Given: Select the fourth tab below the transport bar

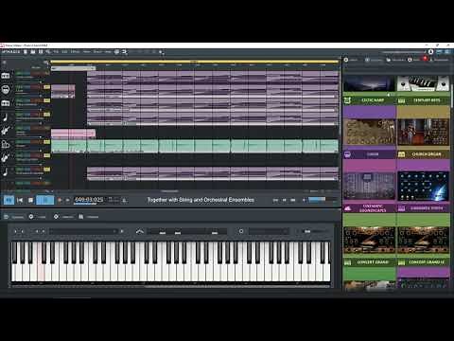Looking at the screenshot, I should click(x=89, y=217).
